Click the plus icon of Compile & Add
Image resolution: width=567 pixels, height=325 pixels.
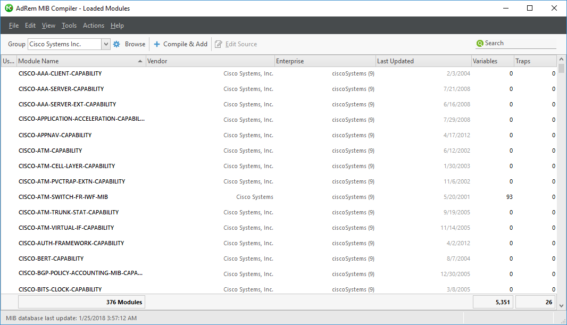pyautogui.click(x=157, y=44)
